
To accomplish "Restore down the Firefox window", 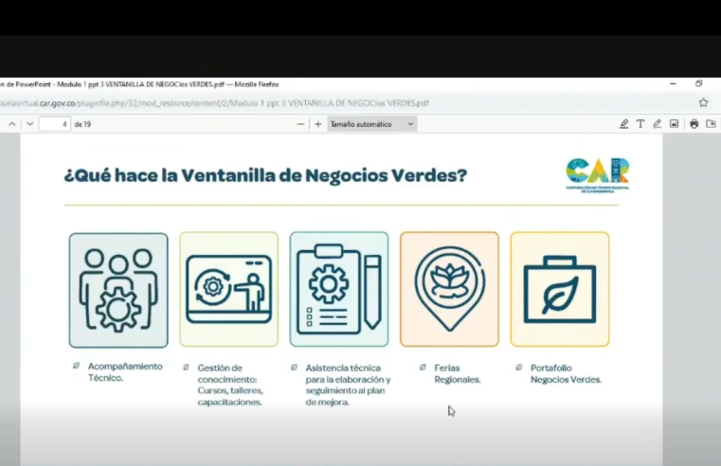I will [699, 83].
